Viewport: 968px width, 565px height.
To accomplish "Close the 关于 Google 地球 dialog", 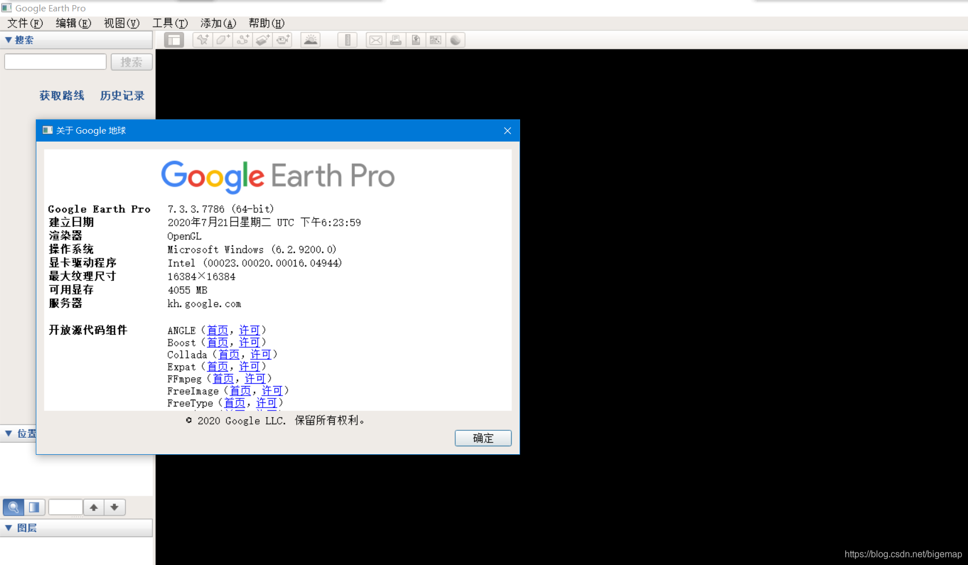I will coord(508,131).
